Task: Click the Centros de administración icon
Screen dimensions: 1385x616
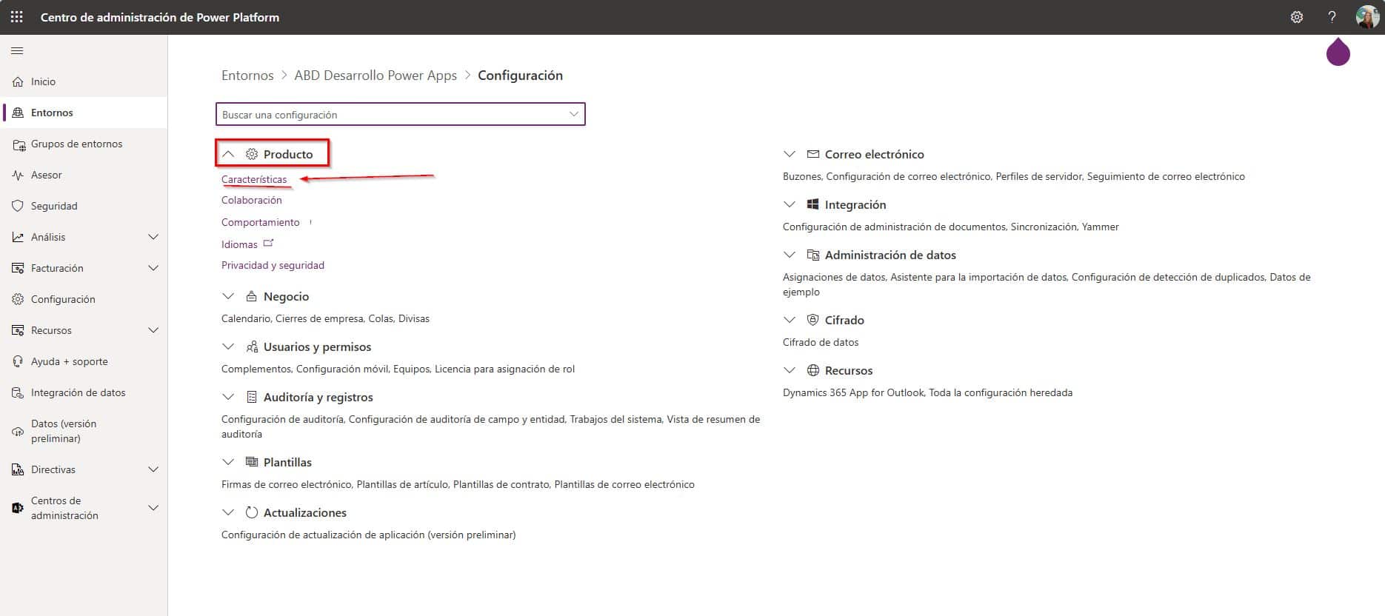Action: coord(18,508)
